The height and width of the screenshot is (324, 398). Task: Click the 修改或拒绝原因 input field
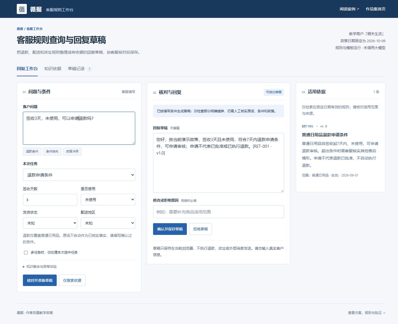[x=218, y=212]
